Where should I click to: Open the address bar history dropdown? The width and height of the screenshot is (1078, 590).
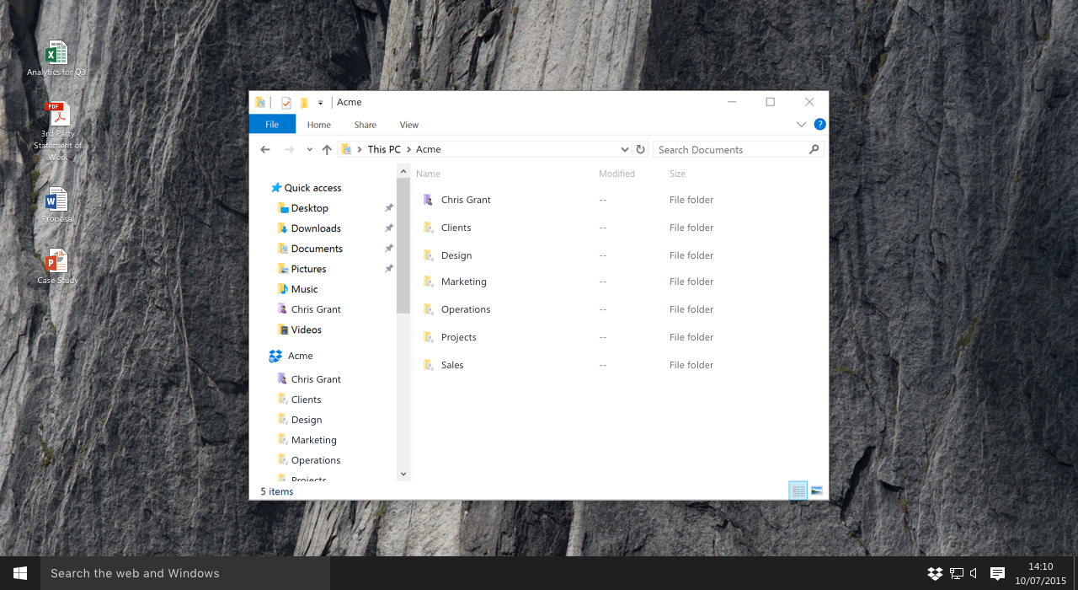(x=624, y=150)
